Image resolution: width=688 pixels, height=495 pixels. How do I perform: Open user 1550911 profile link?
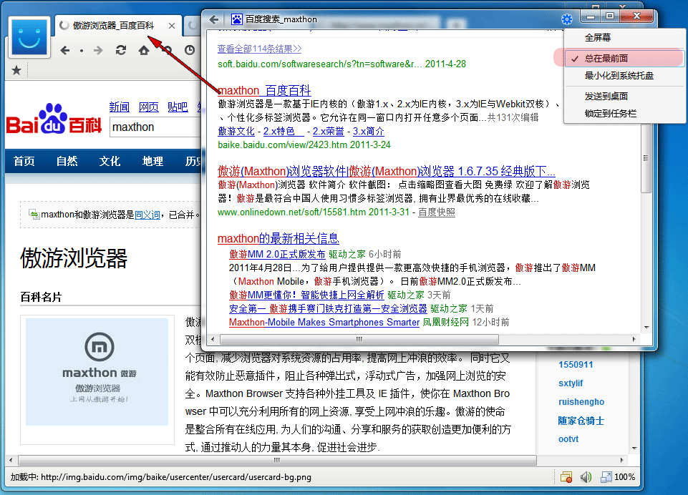[x=576, y=365]
